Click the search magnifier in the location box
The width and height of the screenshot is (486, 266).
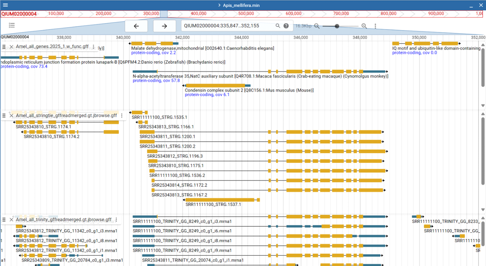click(278, 26)
